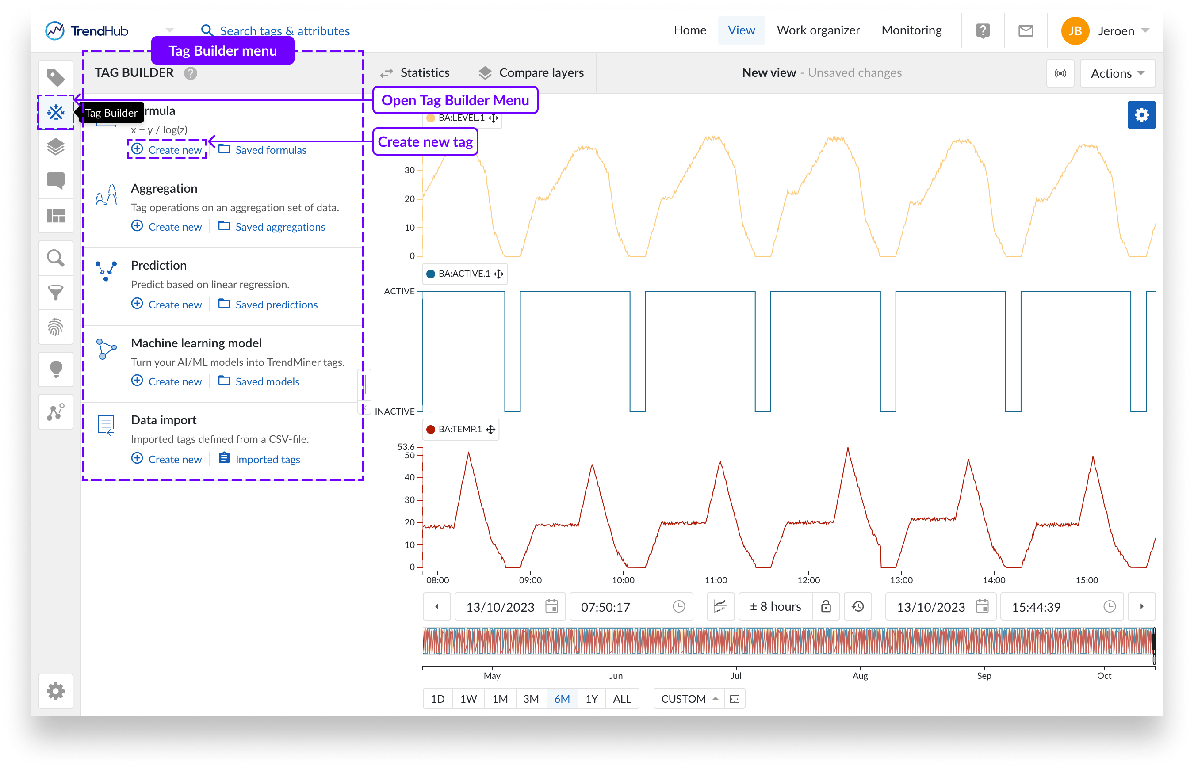
Task: Switch to Monitoring in top navigation
Action: (911, 30)
